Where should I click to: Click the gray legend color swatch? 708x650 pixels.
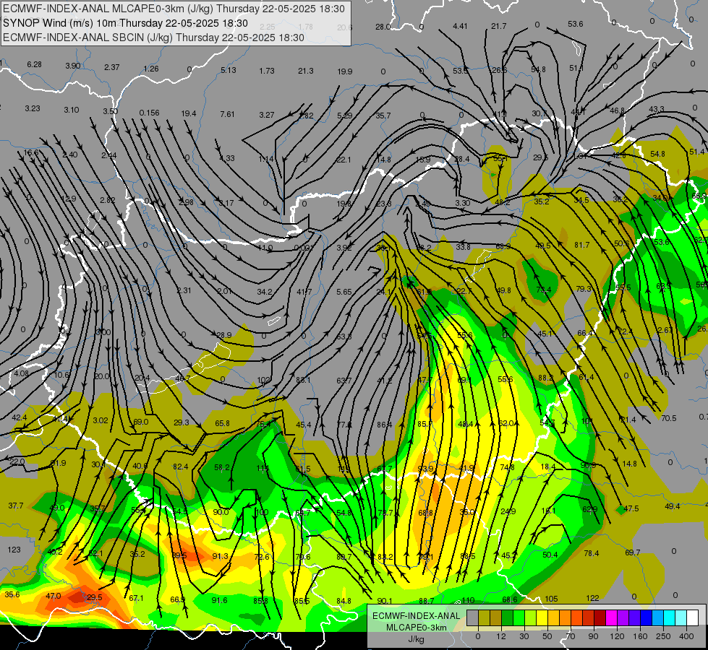[472, 618]
